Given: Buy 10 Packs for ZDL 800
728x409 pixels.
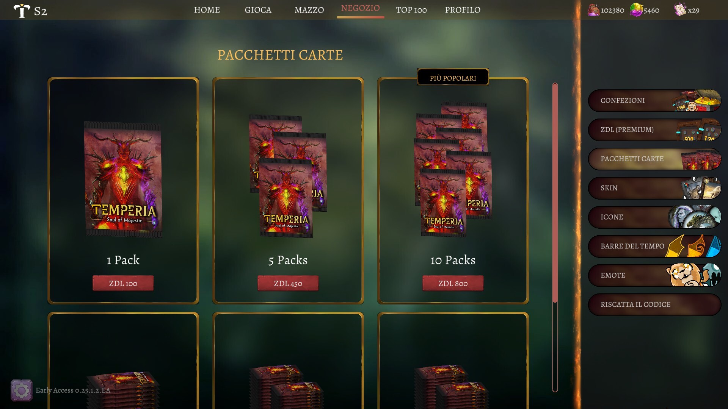Looking at the screenshot, I should pyautogui.click(x=453, y=283).
